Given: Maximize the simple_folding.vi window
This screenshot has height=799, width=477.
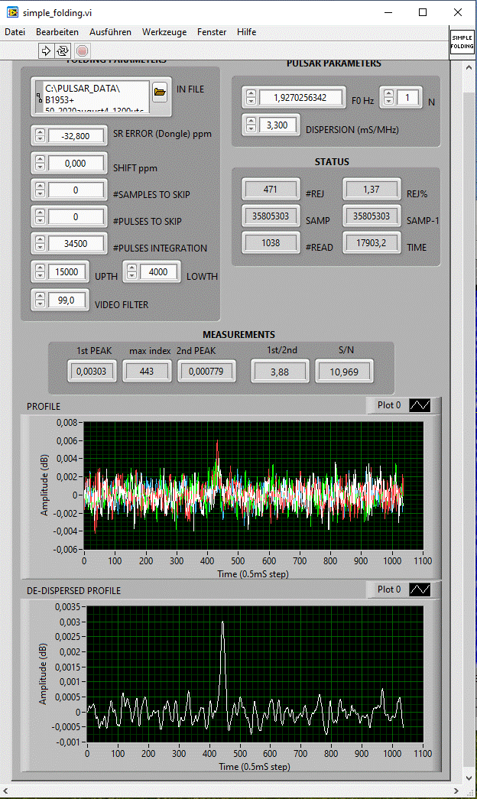Looking at the screenshot, I should [x=423, y=12].
